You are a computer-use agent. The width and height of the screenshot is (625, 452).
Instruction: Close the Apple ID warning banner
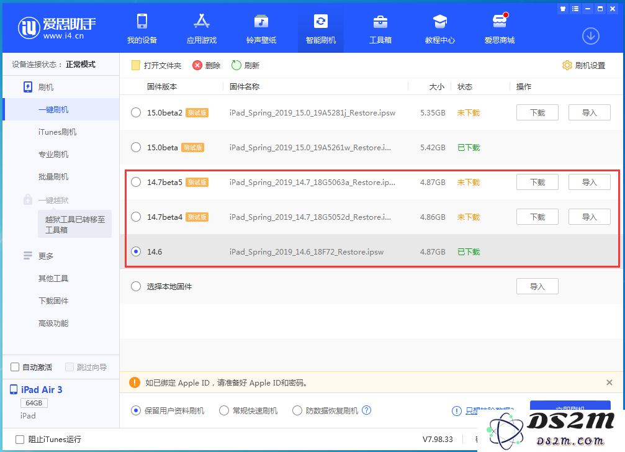[609, 382]
